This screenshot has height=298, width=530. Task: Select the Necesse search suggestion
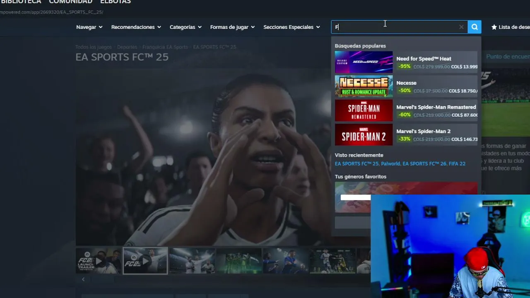pos(406,87)
